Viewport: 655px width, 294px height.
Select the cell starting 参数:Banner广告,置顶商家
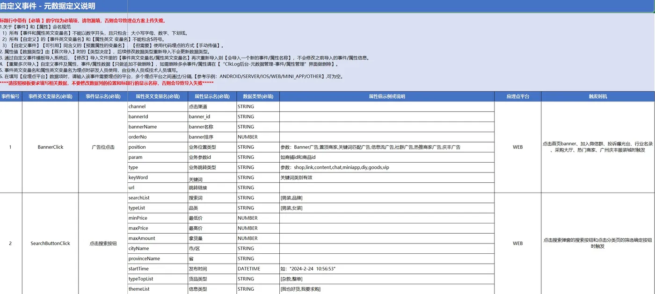point(387,147)
